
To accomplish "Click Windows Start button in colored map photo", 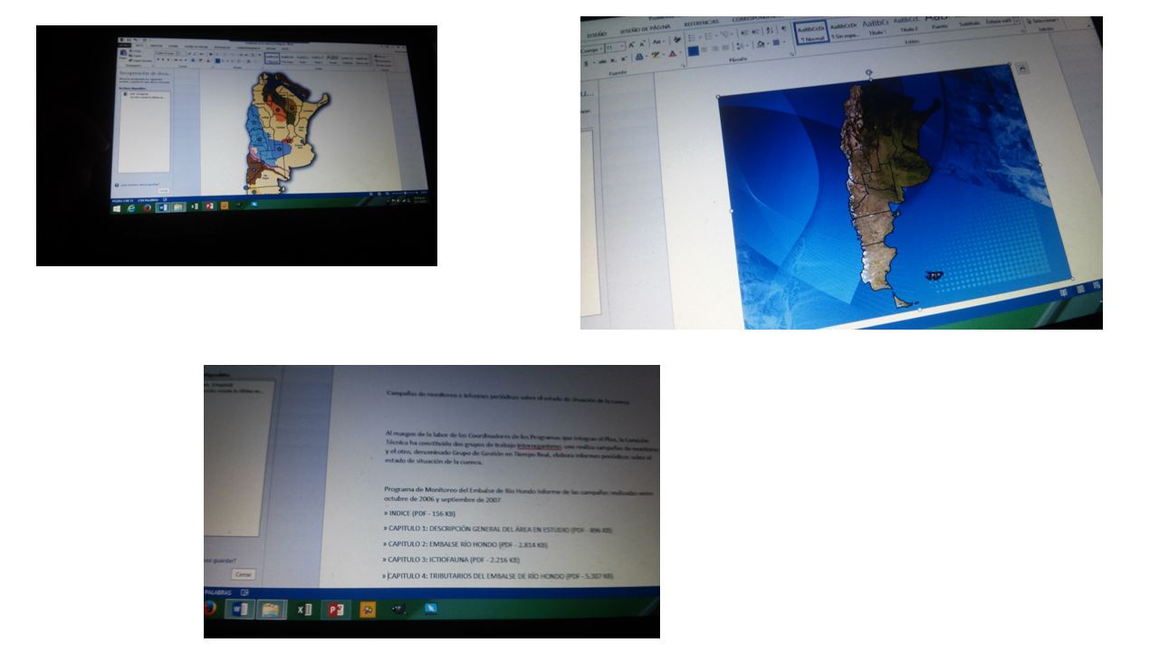I will (117, 208).
